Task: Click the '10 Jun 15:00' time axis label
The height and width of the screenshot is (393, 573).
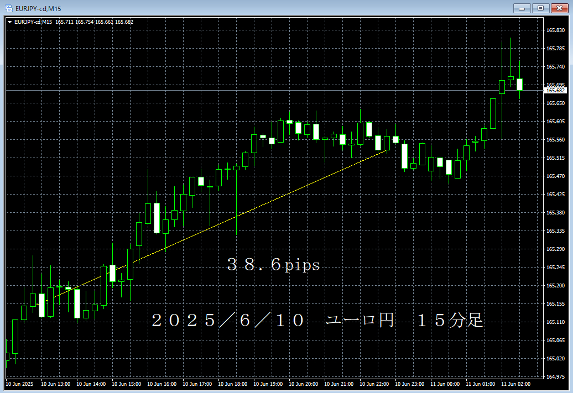Action: [x=127, y=384]
